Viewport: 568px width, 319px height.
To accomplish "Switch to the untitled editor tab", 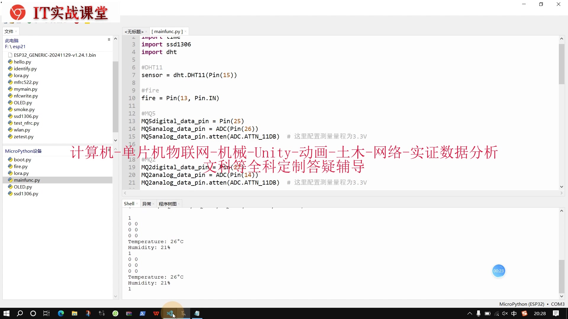I will 134,32.
